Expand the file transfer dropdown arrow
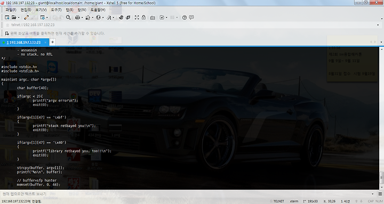This screenshot has width=384, height=204. [93, 18]
